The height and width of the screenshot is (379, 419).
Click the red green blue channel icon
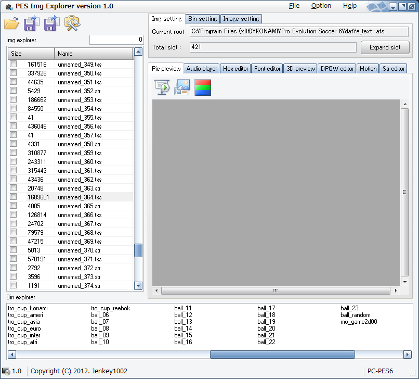click(202, 87)
